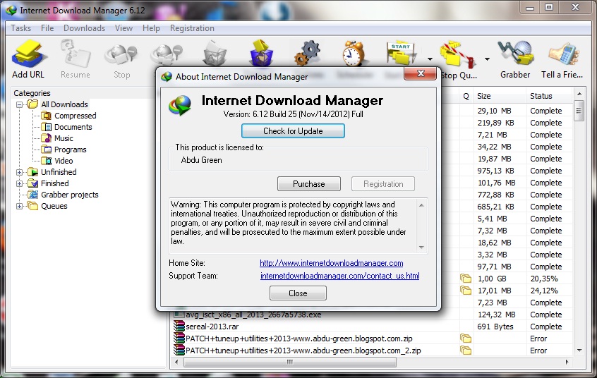Screen dimensions: 597x378
Task: Open the Support Team contact link
Action: tap(339, 276)
